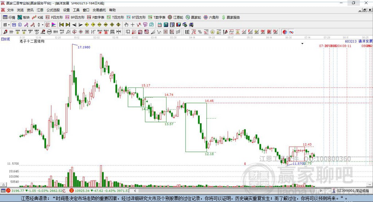The image size is (373, 202).
Task: Click the colorful flag indicator icon
Action: click(x=54, y=25)
